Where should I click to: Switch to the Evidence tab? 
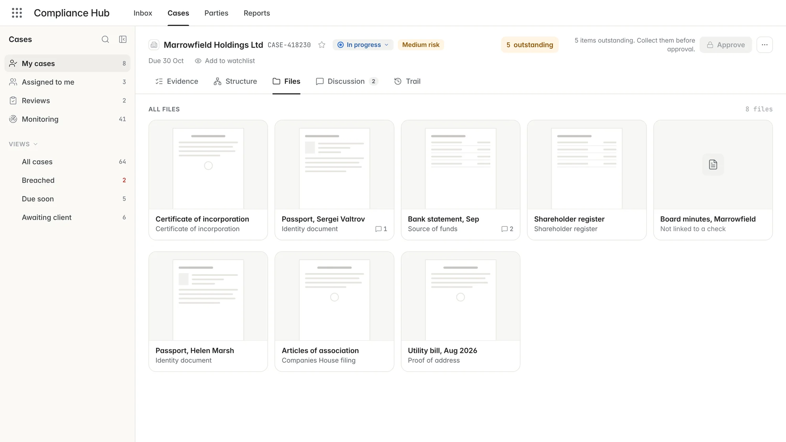coord(176,81)
